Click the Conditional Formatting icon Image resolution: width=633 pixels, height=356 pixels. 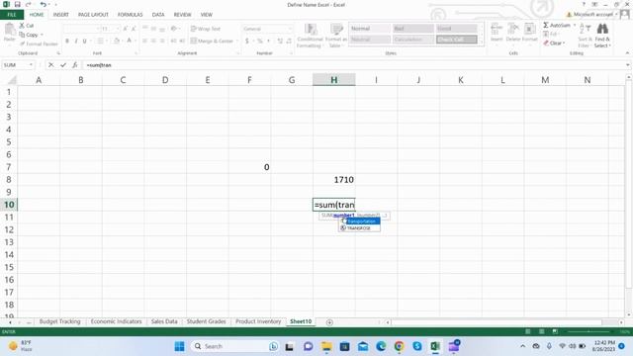point(310,30)
